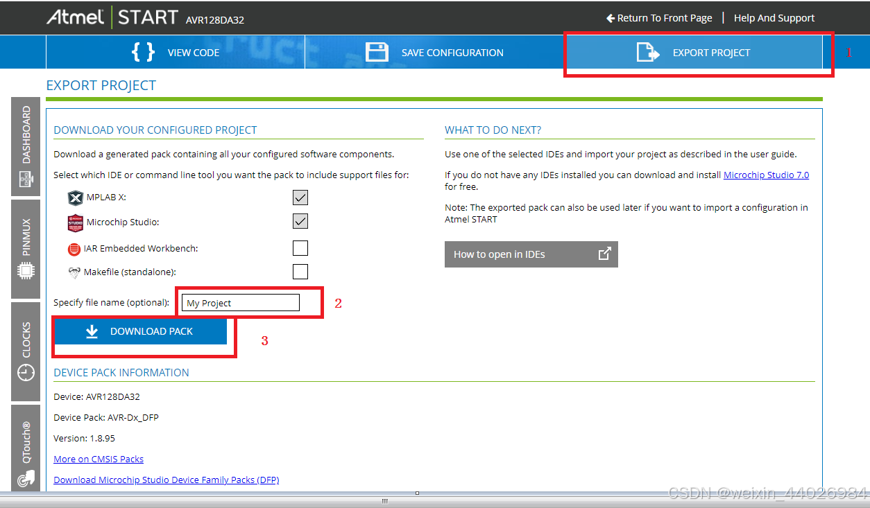Click the DOWNLOAD YOUR CONFIGURED PROJECT heading

click(155, 130)
